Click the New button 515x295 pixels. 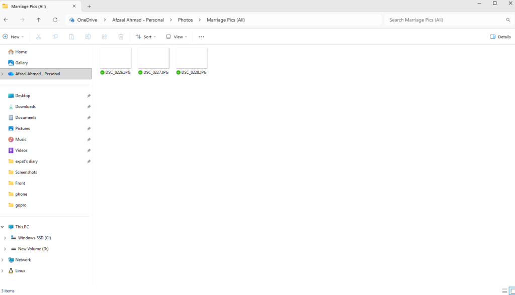click(x=14, y=37)
